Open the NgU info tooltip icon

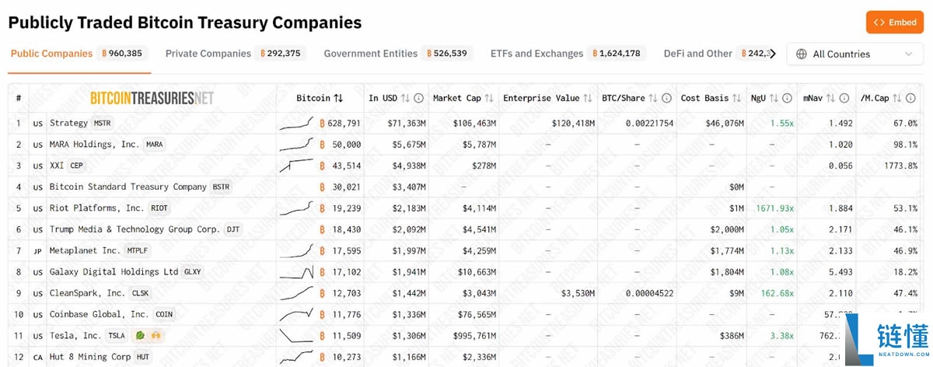[x=787, y=99]
